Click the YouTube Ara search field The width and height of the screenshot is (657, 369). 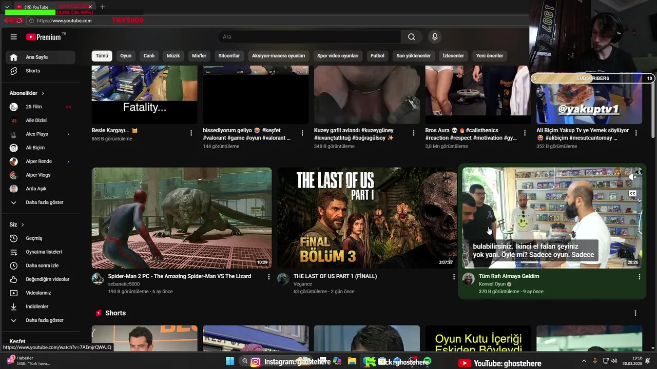[x=310, y=37]
